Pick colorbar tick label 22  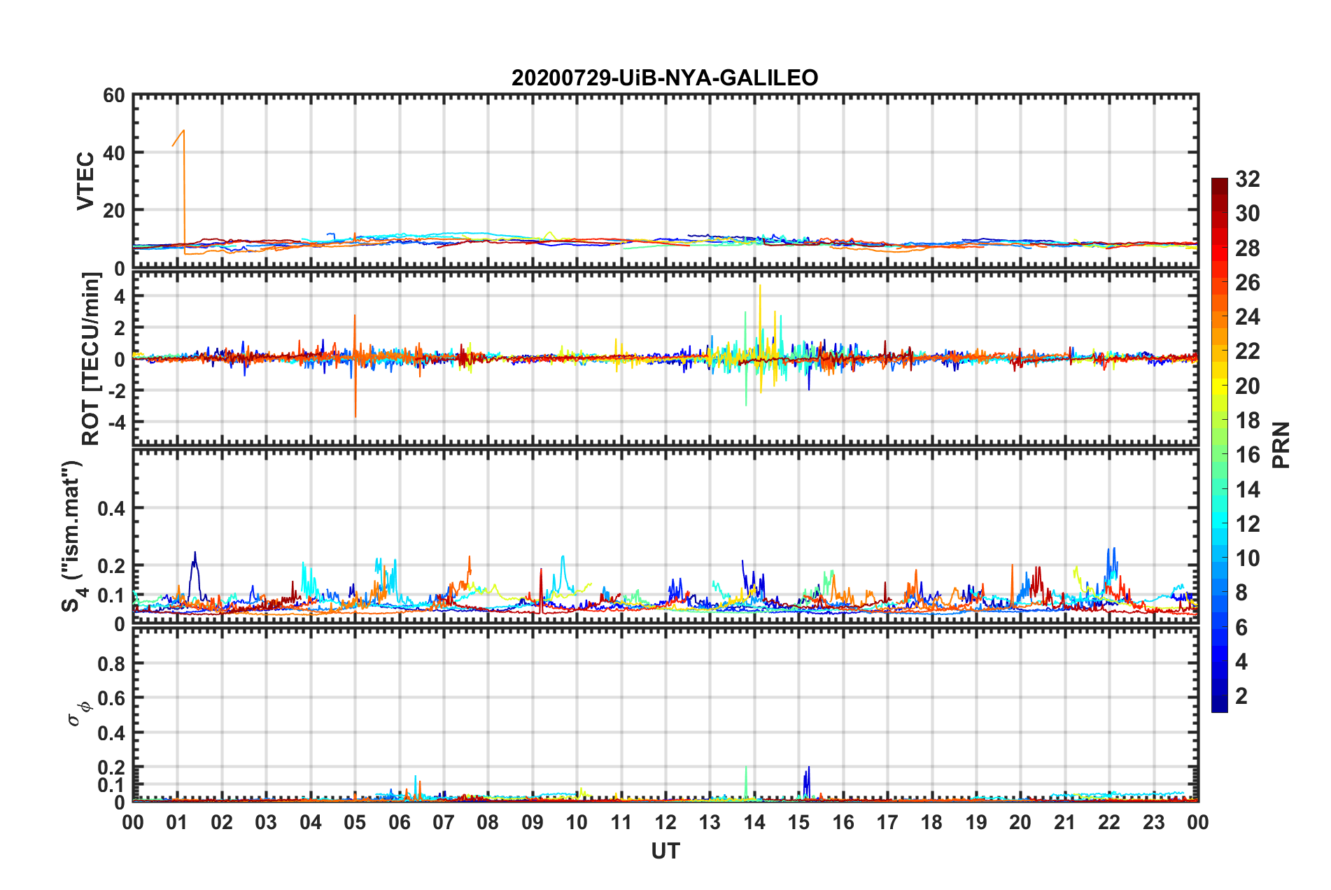click(1247, 351)
